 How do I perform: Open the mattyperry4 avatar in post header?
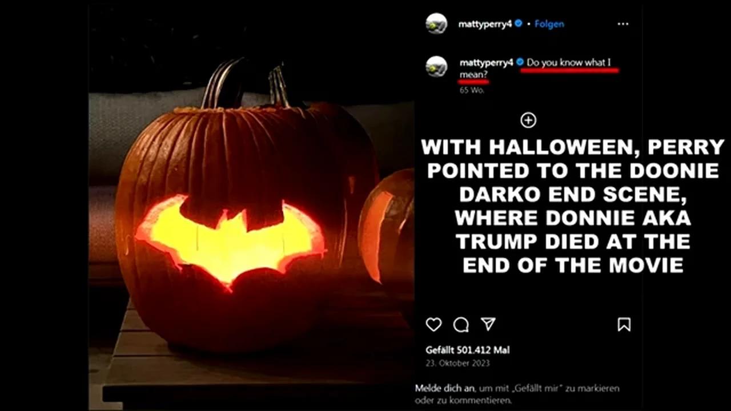pyautogui.click(x=436, y=23)
